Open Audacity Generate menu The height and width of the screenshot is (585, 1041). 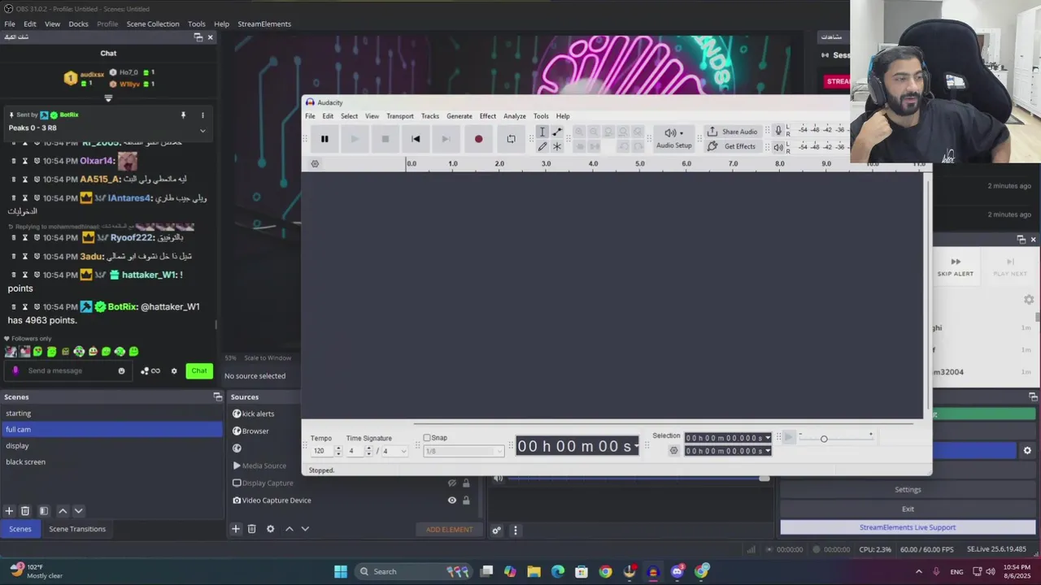[x=460, y=116]
